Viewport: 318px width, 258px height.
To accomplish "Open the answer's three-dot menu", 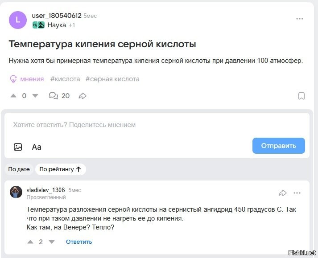I will pyautogui.click(x=297, y=193).
